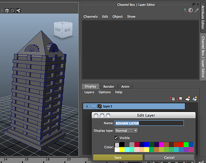Create new layer from selected objects icon
Screen dimensions: 206x163
click(x=195, y=99)
